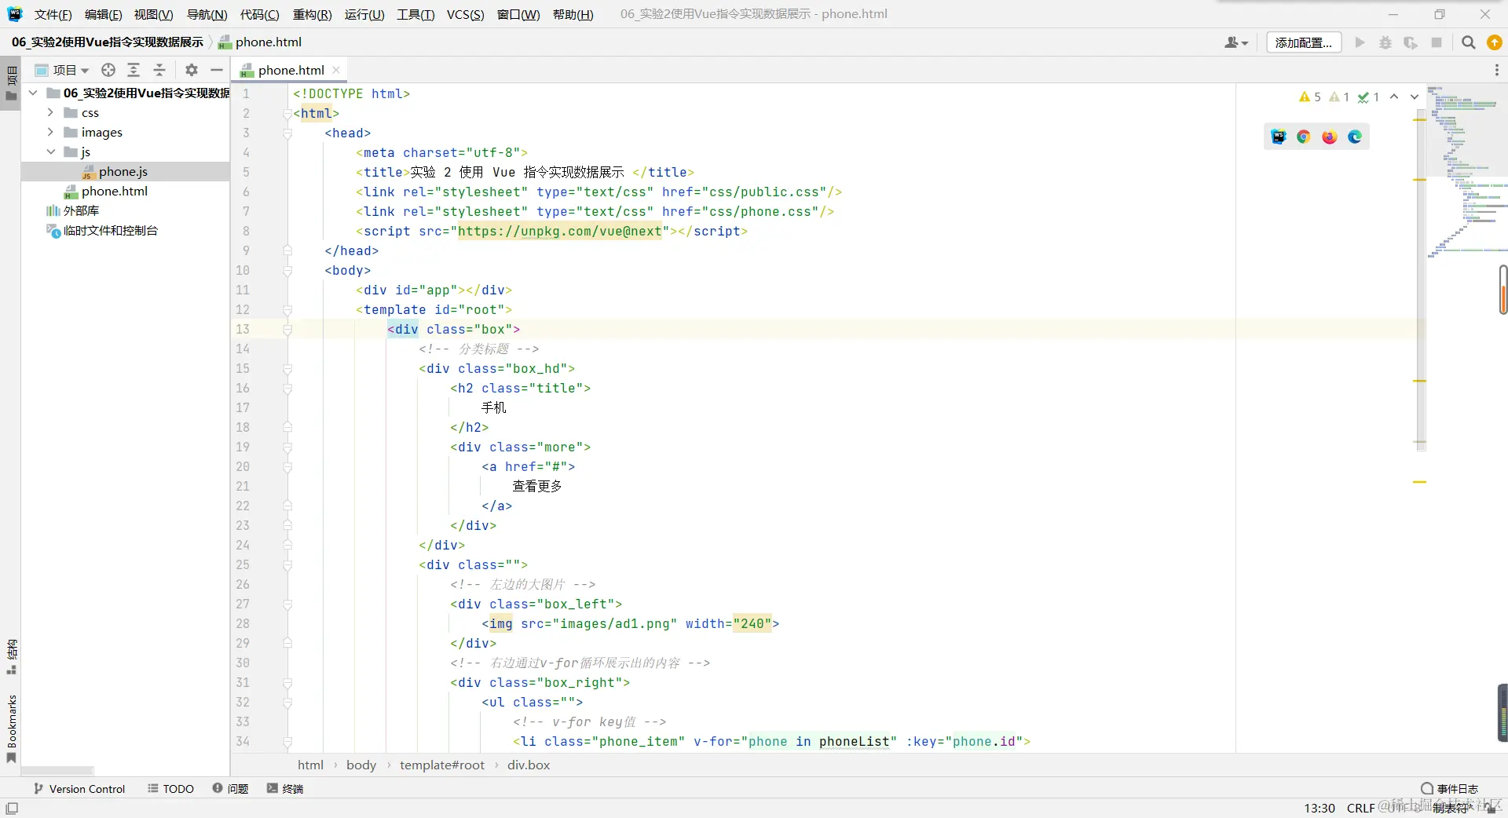Image resolution: width=1508 pixels, height=818 pixels.
Task: Click template#root in the bottom breadcrumb
Action: 442,765
